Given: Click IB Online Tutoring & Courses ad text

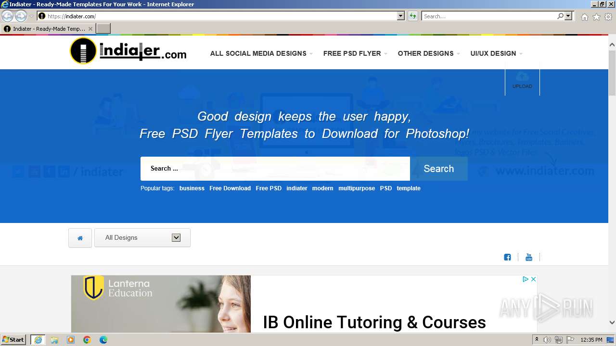Looking at the screenshot, I should tap(374, 322).
